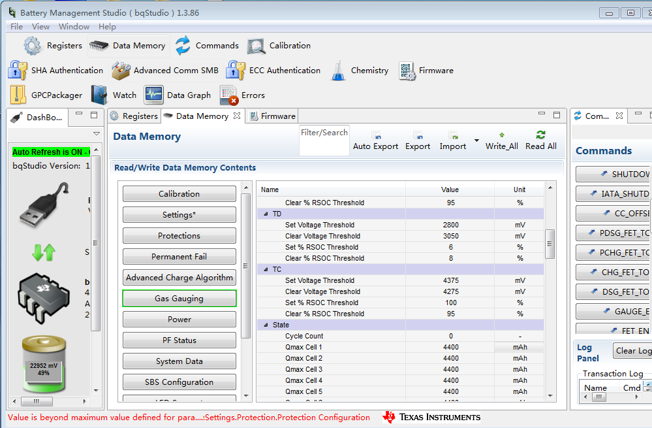Screen dimensions: 652x428
Task: Select the Qmax Cell 1 value 4400
Action: click(450, 347)
